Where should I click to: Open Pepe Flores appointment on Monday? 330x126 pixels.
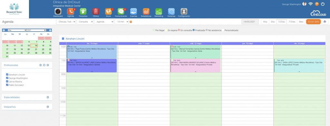(92, 52)
